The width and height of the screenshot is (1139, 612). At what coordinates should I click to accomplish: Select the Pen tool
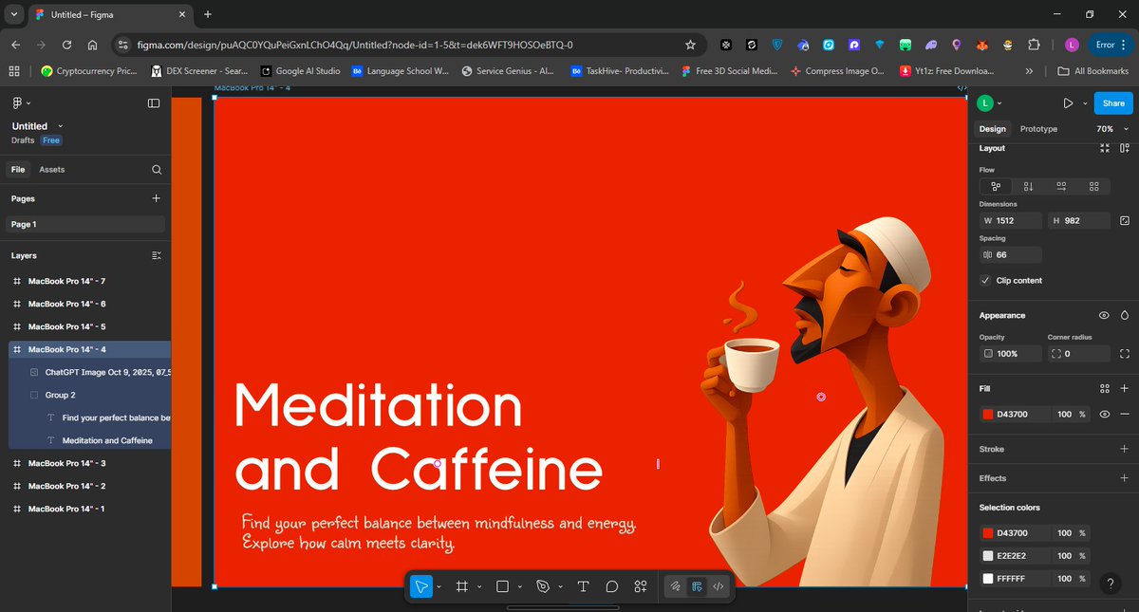pyautogui.click(x=544, y=586)
